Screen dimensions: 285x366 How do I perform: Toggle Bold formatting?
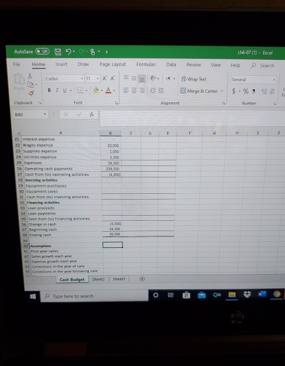[x=49, y=90]
